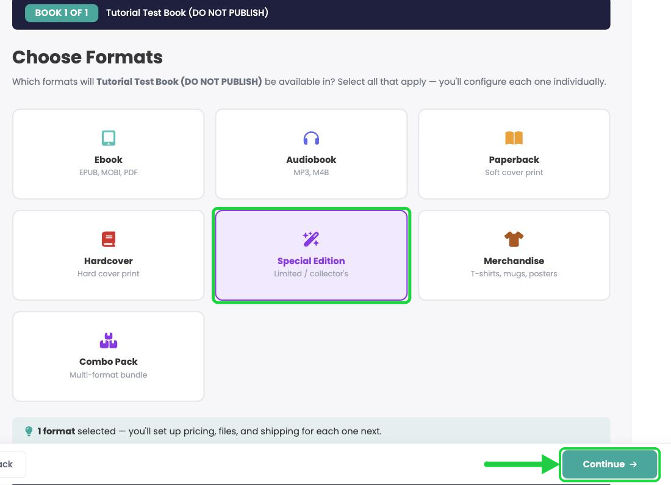Click the Merchandise t-shirt icon
This screenshot has height=485, width=671.
514,239
